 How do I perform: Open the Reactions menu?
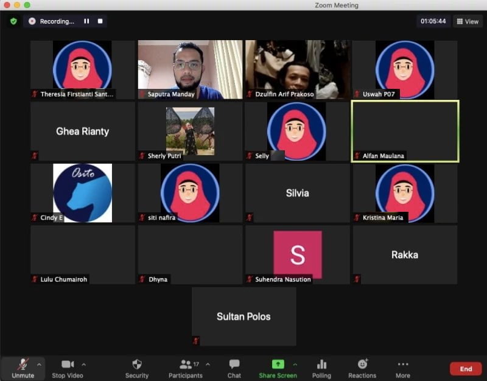[362, 364]
